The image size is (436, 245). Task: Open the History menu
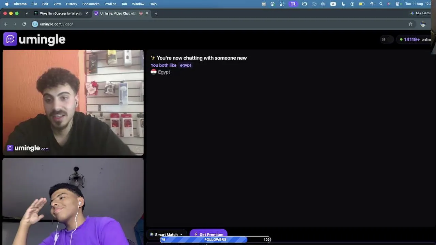click(x=72, y=4)
